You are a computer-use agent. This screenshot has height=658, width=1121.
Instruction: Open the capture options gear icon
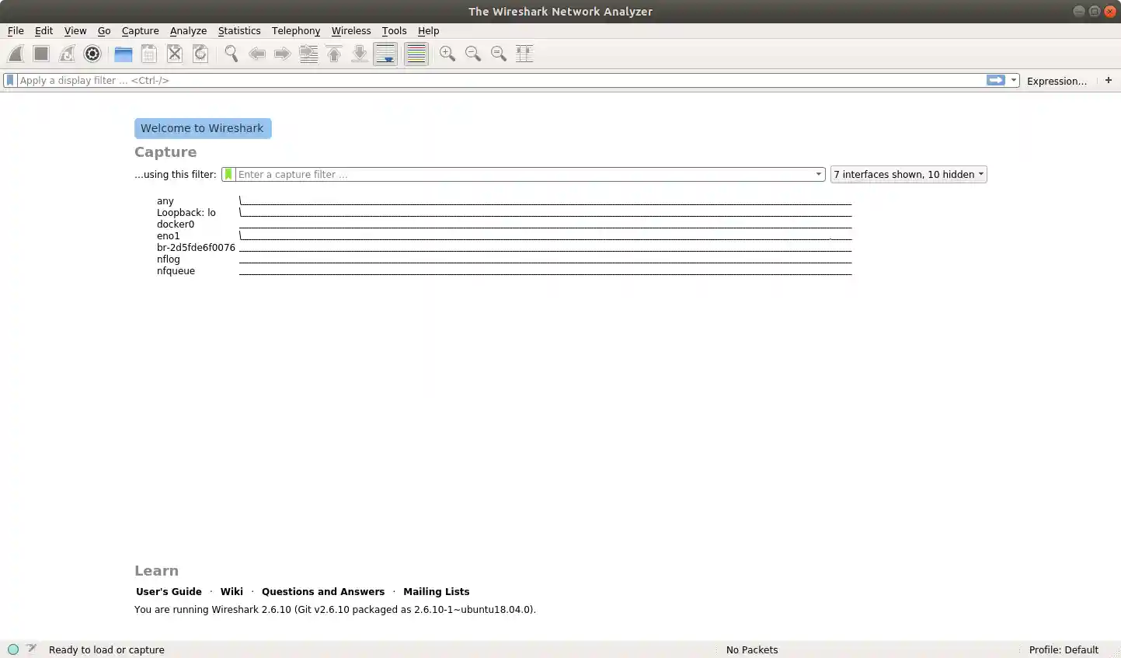pos(92,54)
